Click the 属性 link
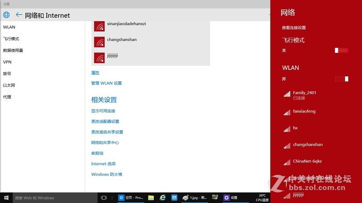 [x=95, y=73]
